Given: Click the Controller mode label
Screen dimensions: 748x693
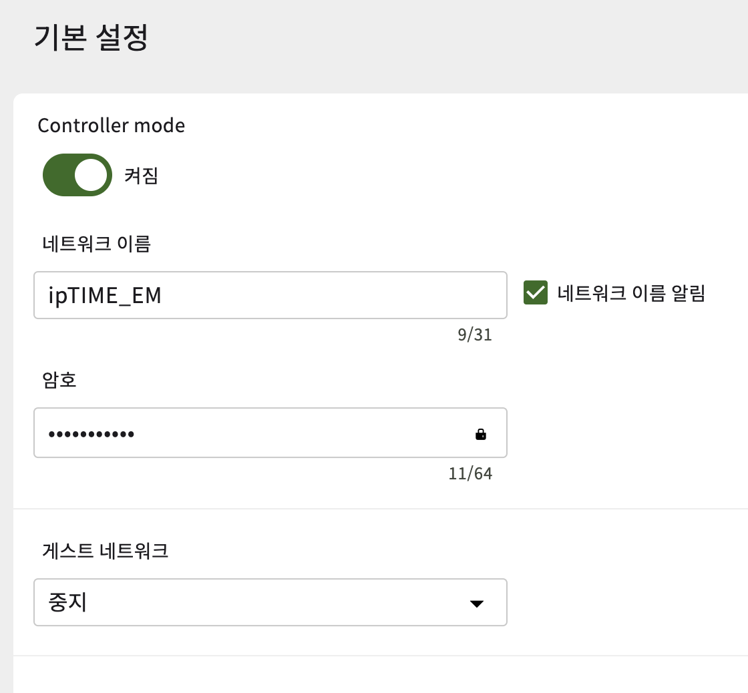Looking at the screenshot, I should pos(111,126).
